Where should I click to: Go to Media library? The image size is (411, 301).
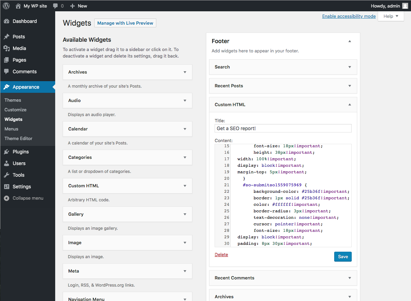pos(19,48)
